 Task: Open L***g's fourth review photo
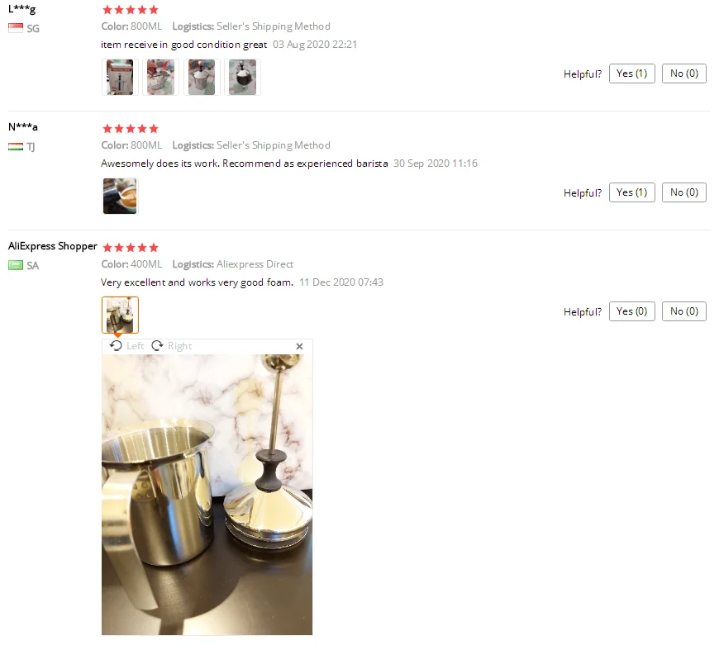pos(243,77)
